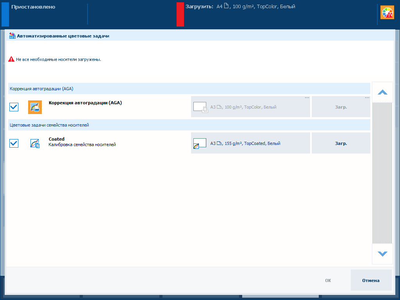Click the Коррекция автоградации (AGA) section header

(189, 89)
